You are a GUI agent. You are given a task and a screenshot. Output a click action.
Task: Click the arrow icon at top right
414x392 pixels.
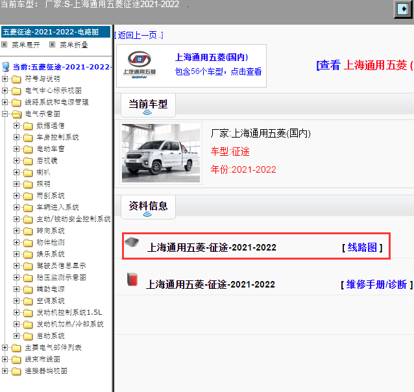click(404, 9)
